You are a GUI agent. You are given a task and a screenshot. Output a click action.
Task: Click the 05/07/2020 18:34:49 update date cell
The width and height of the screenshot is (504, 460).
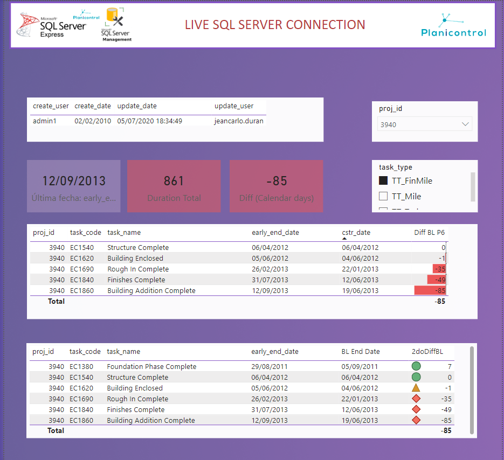(149, 121)
